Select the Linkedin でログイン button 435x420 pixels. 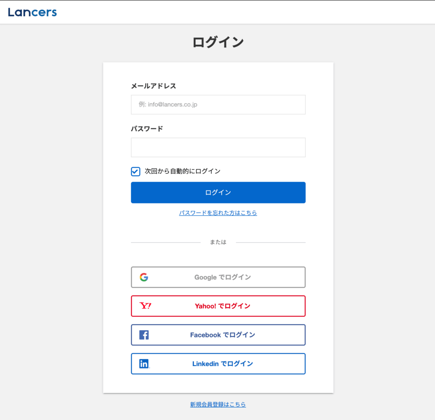(218, 364)
